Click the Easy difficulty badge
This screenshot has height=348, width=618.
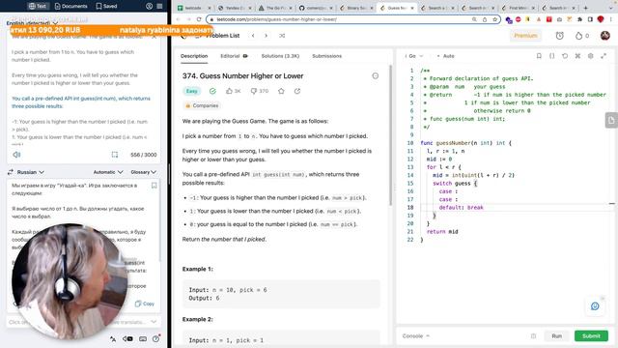tap(191, 91)
